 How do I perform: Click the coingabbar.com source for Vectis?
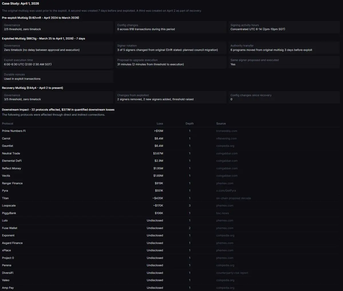pos(227,176)
